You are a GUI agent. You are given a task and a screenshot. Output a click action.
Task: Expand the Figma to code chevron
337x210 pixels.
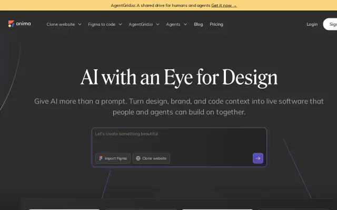tap(121, 25)
